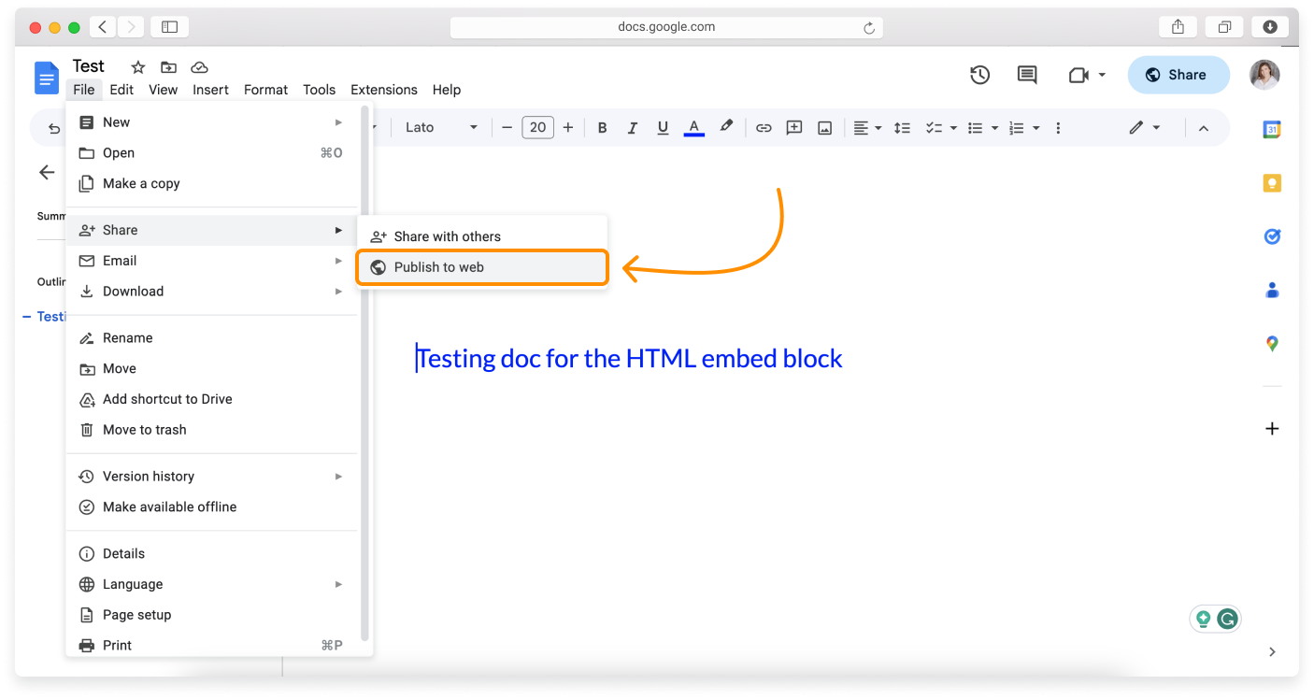Open the Extensions menu

click(x=383, y=90)
